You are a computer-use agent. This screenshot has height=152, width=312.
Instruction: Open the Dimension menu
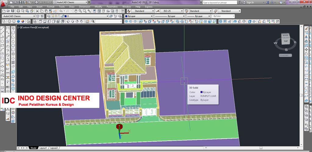pos(85,7)
